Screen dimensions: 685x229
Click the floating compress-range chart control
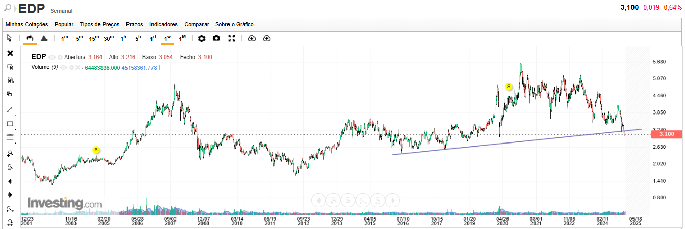coord(376,200)
